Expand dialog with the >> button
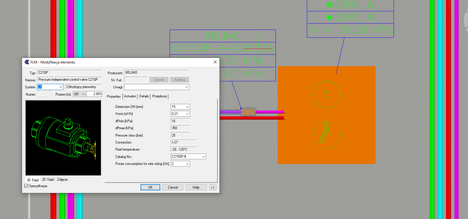Viewport: 468px width, 219px height. click(x=213, y=187)
